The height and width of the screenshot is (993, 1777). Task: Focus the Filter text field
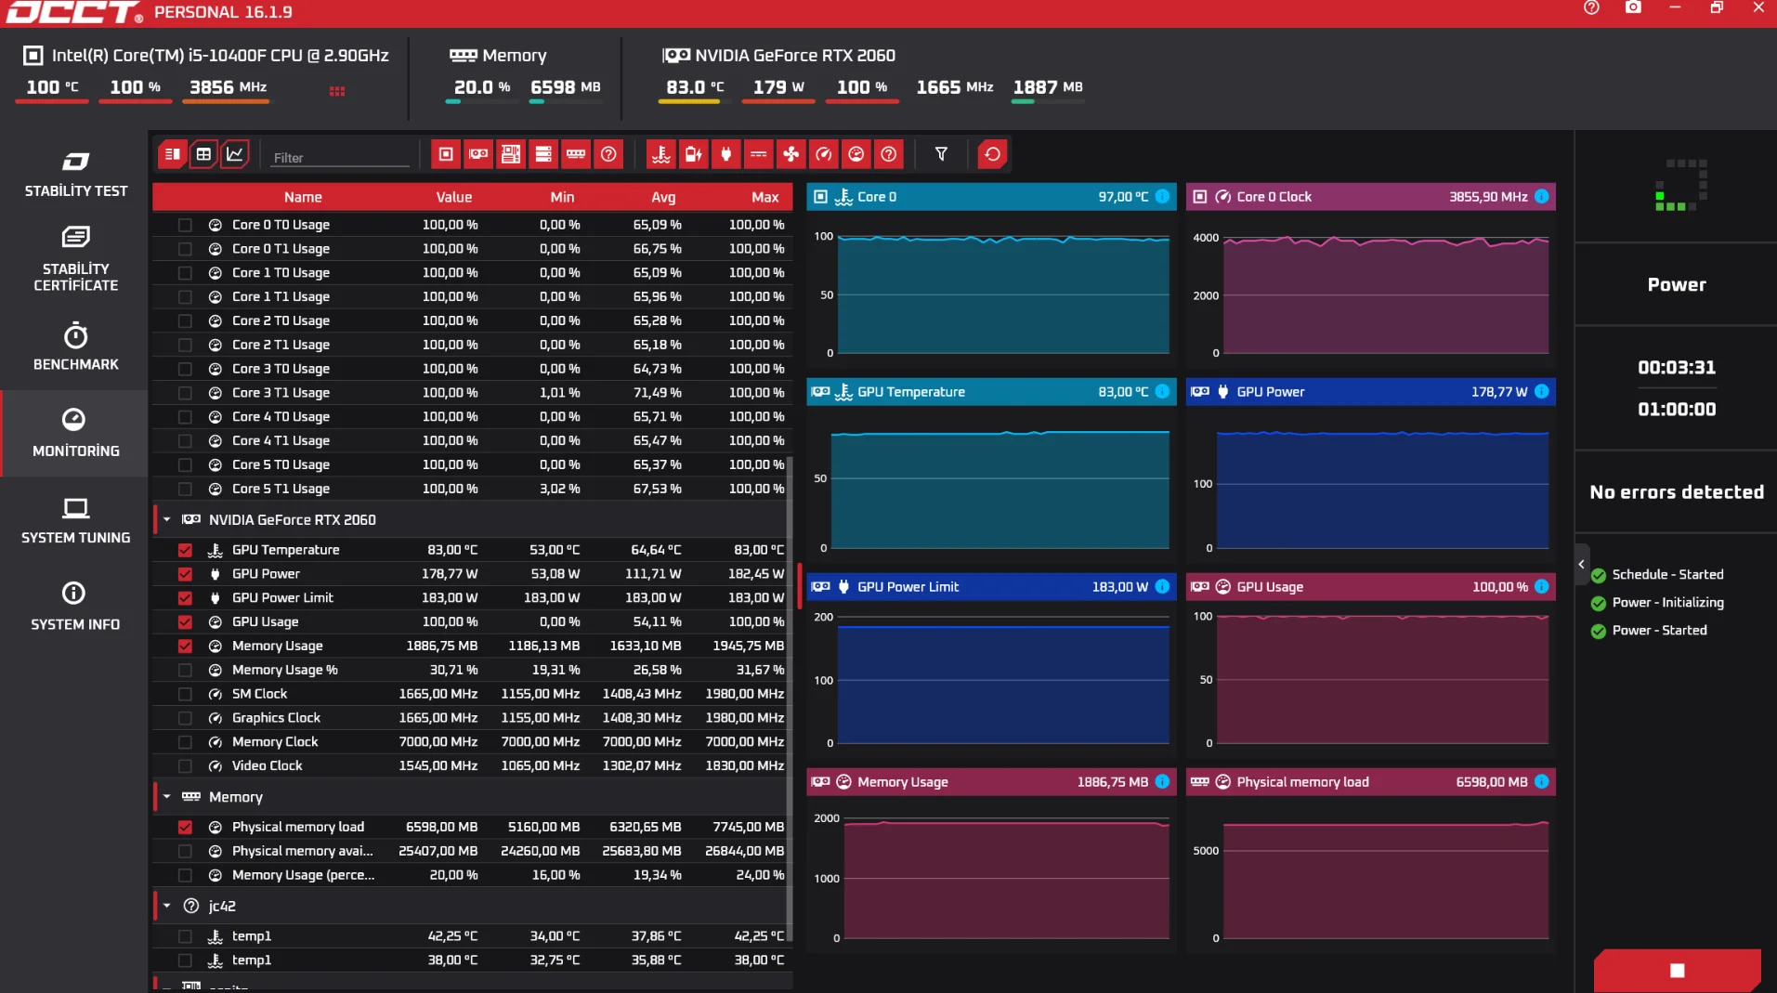(x=339, y=158)
